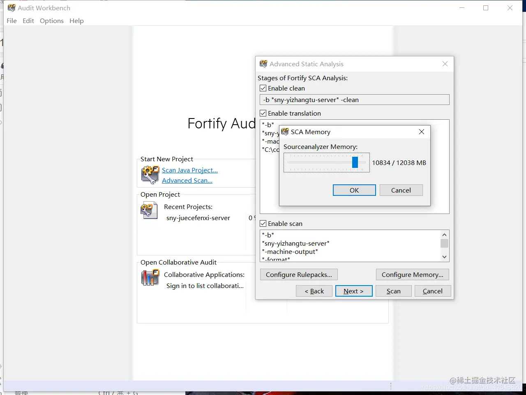
Task: Click the Audit Workbench title bar icon
Action: pyautogui.click(x=12, y=8)
